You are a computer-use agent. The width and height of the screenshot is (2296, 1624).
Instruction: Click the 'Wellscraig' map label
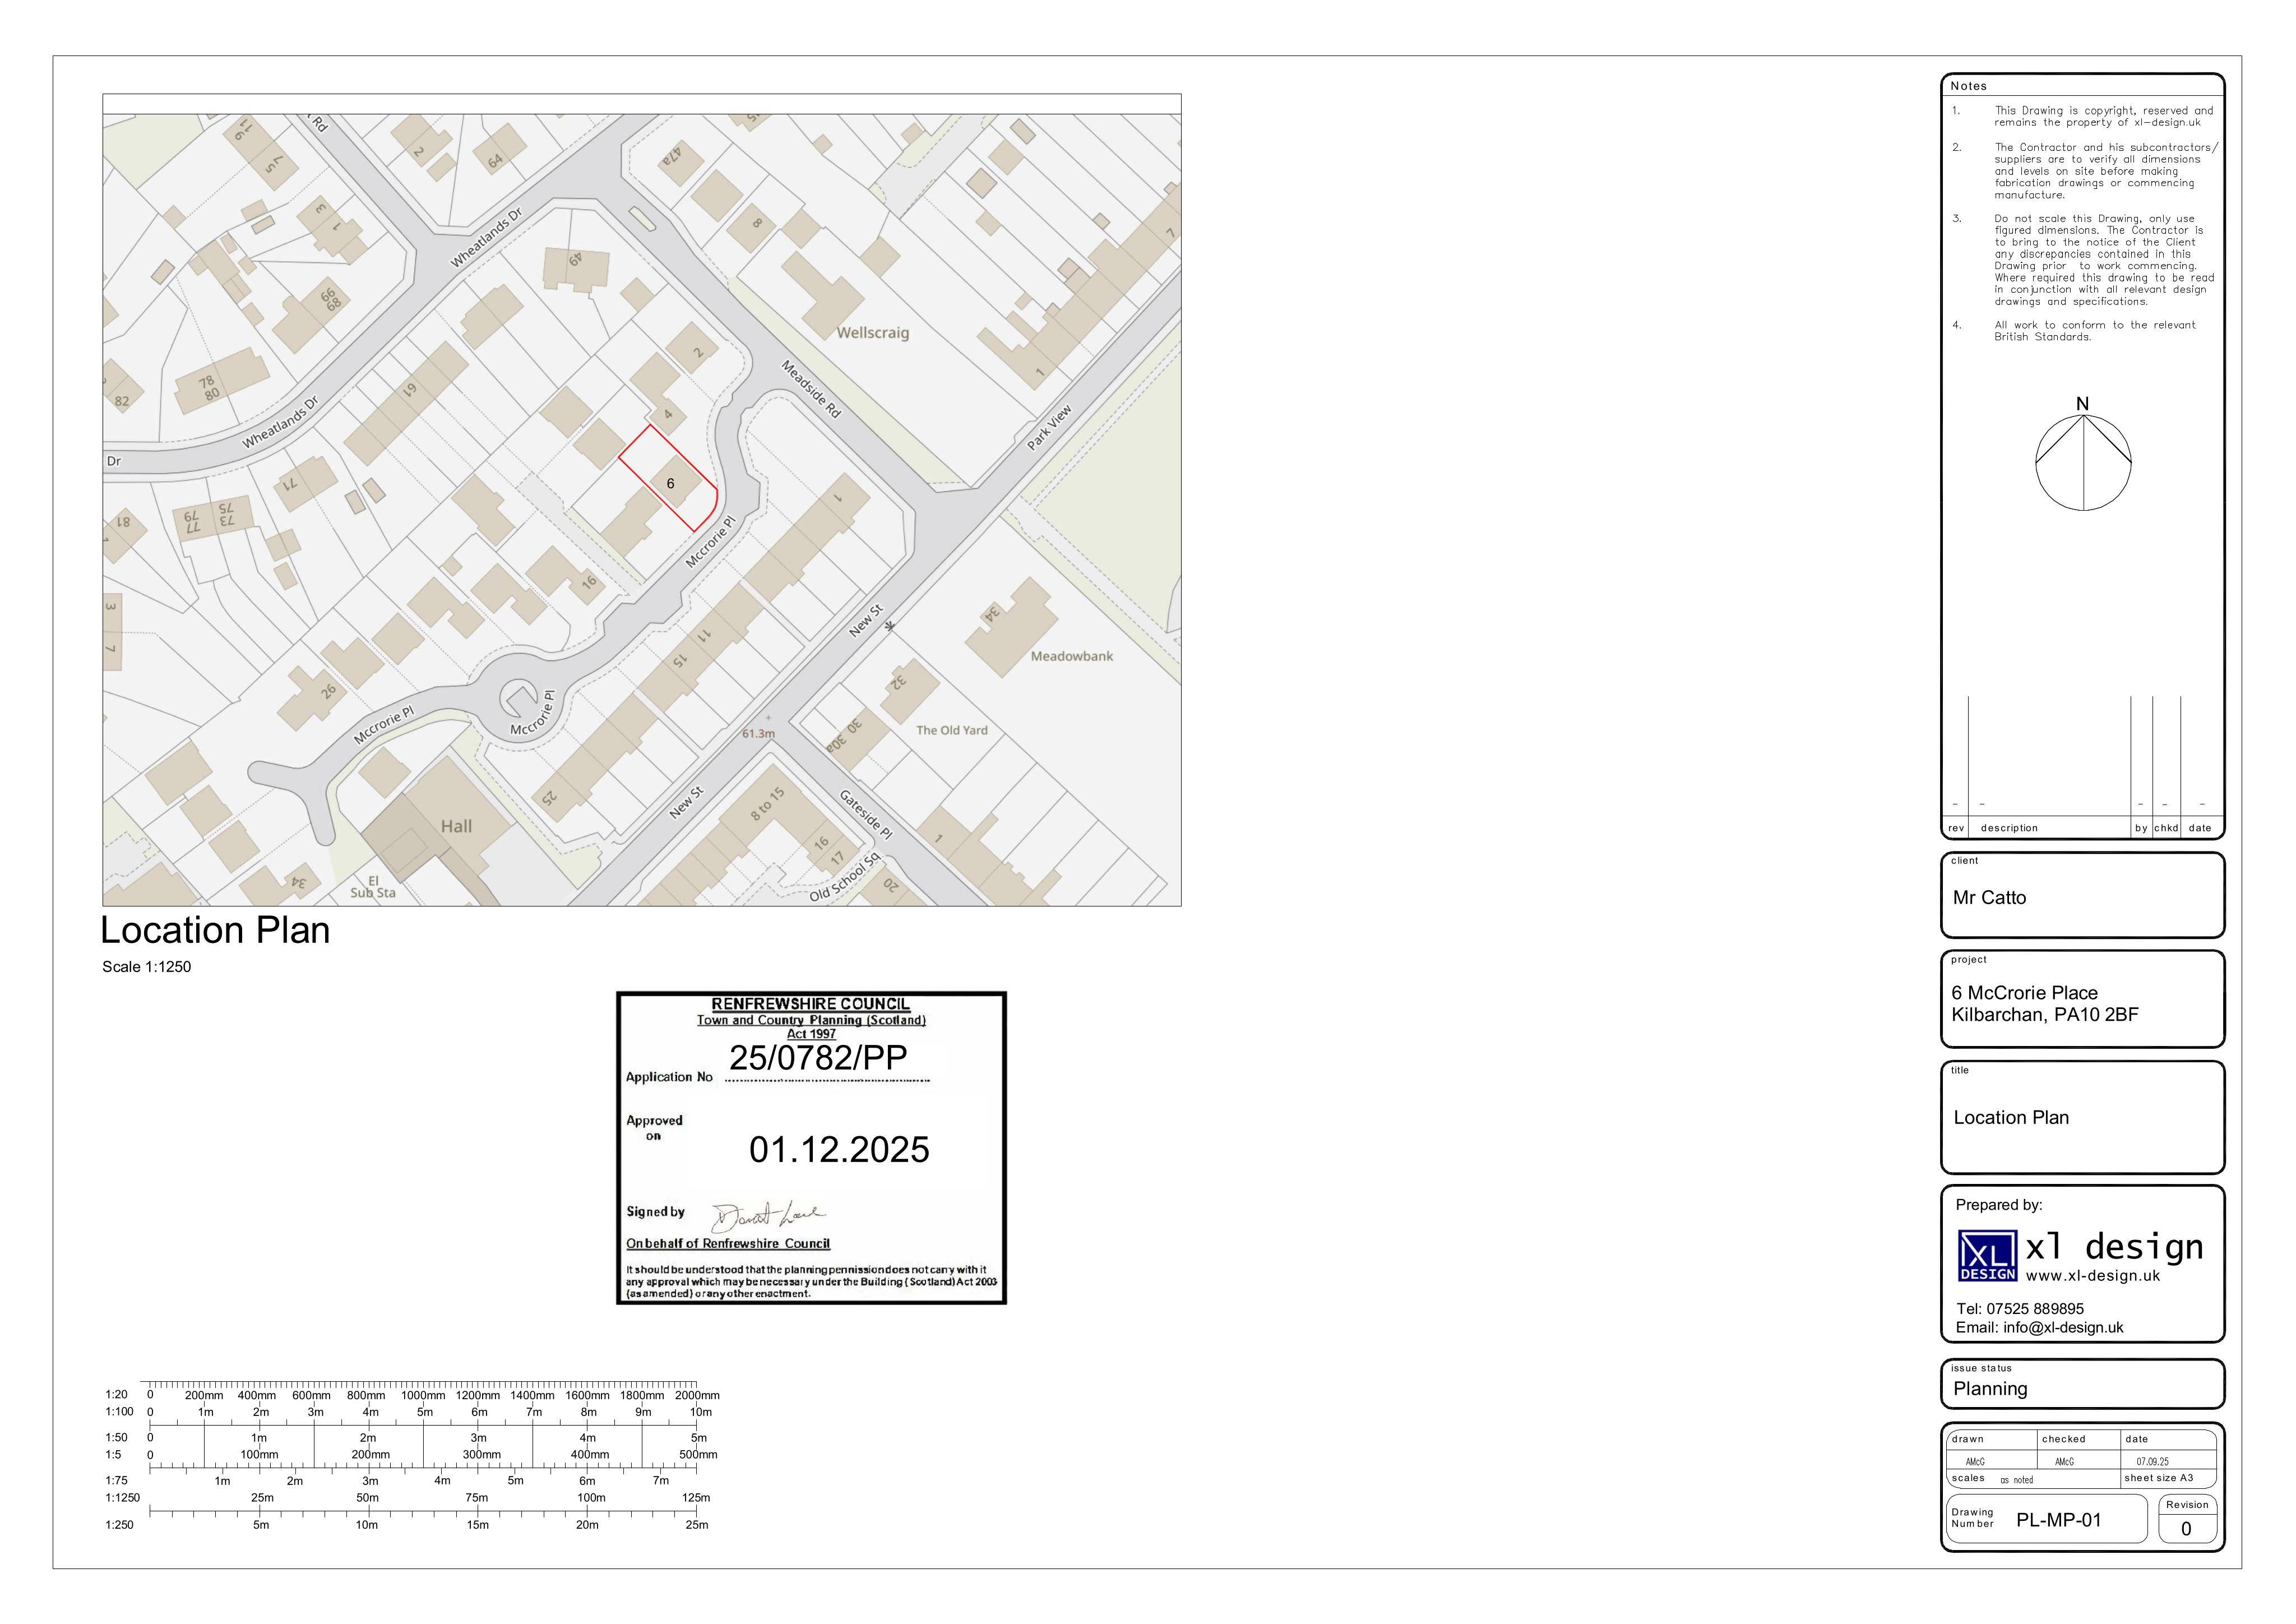tap(873, 333)
